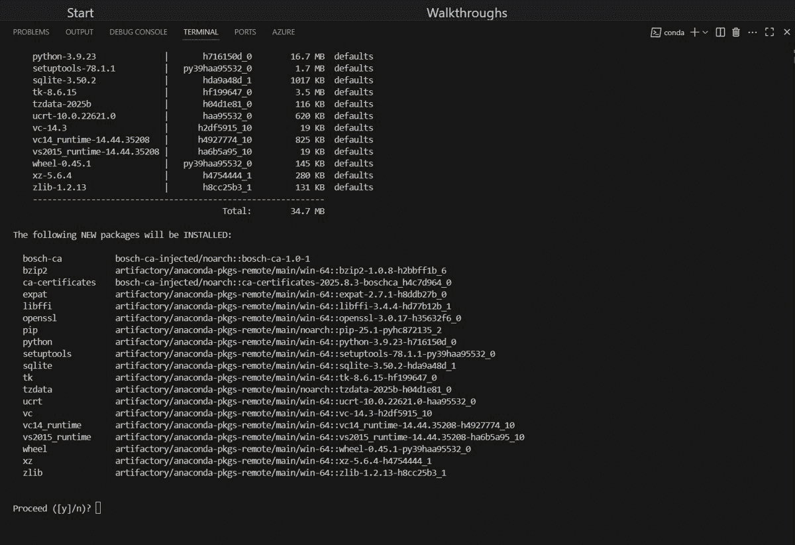Switch to the Problems tab
Screen dimensions: 795x545
(31, 32)
